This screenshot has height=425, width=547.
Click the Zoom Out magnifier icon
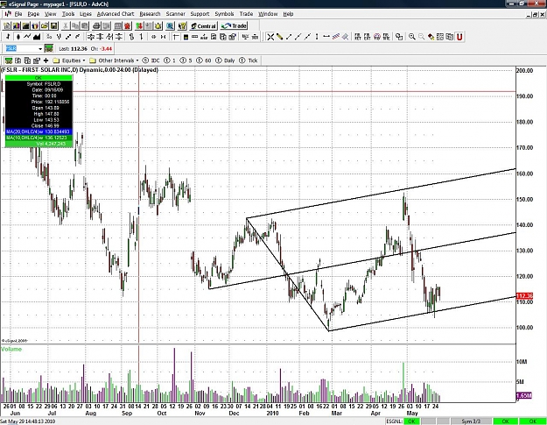[x=422, y=37]
